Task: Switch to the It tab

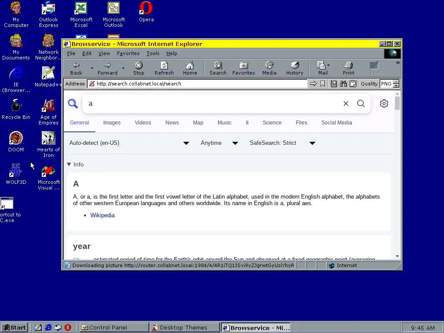Action: [247, 123]
